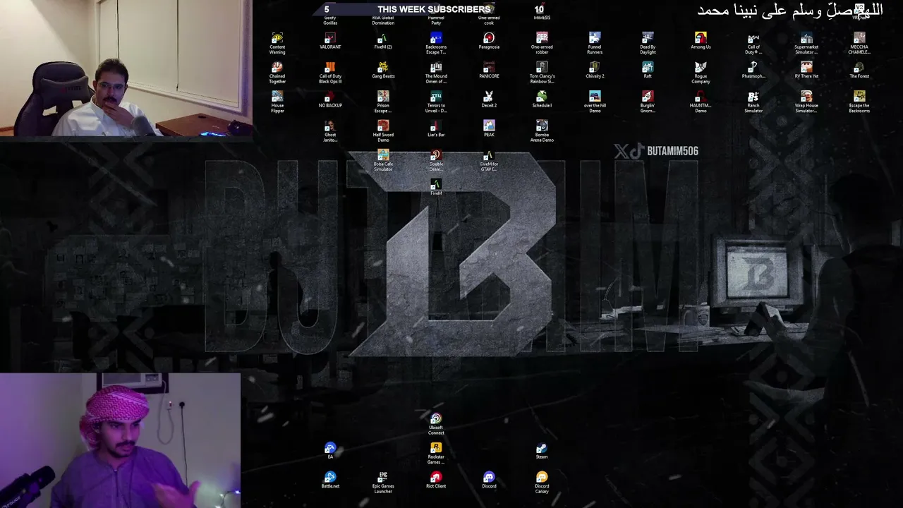
Task: Select the NO BACKUP shortcut
Action: pos(330,99)
